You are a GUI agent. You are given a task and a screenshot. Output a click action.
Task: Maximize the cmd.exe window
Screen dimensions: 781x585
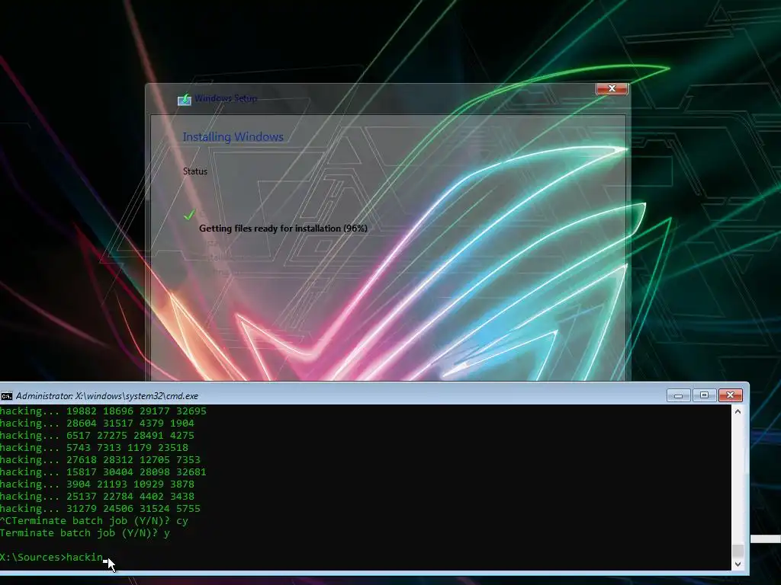point(704,395)
